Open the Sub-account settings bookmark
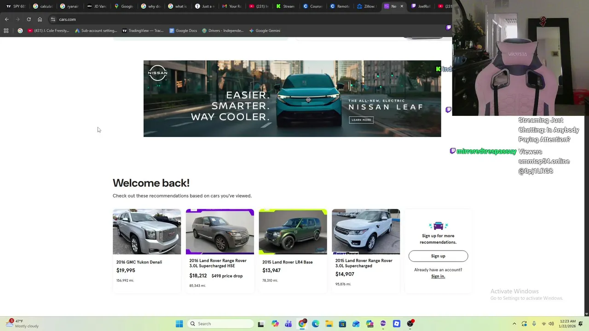The image size is (589, 331). (96, 31)
